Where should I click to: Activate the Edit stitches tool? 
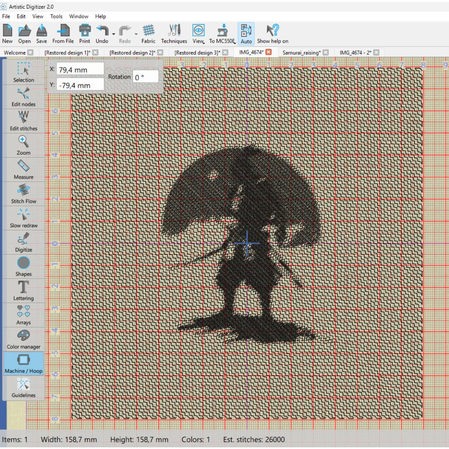click(23, 121)
